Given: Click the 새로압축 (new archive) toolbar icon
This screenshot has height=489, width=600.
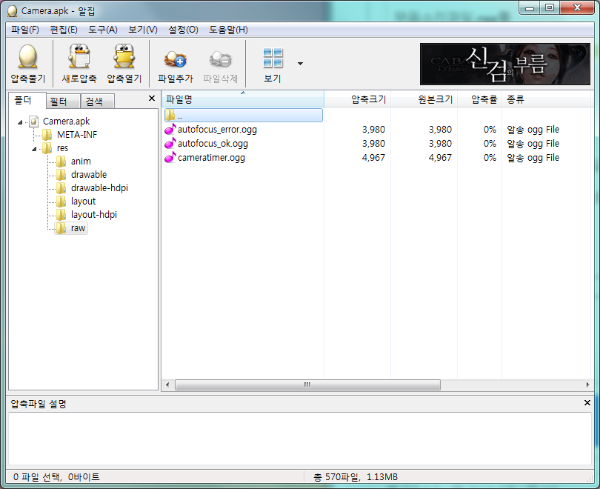Looking at the screenshot, I should pos(79,58).
